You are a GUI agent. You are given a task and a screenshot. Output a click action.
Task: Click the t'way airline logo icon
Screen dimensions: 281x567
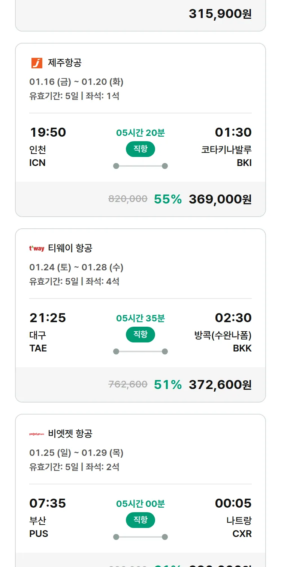click(x=37, y=248)
